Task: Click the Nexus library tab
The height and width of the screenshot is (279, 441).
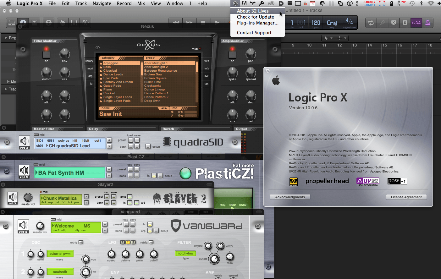Action: tap(89, 61)
